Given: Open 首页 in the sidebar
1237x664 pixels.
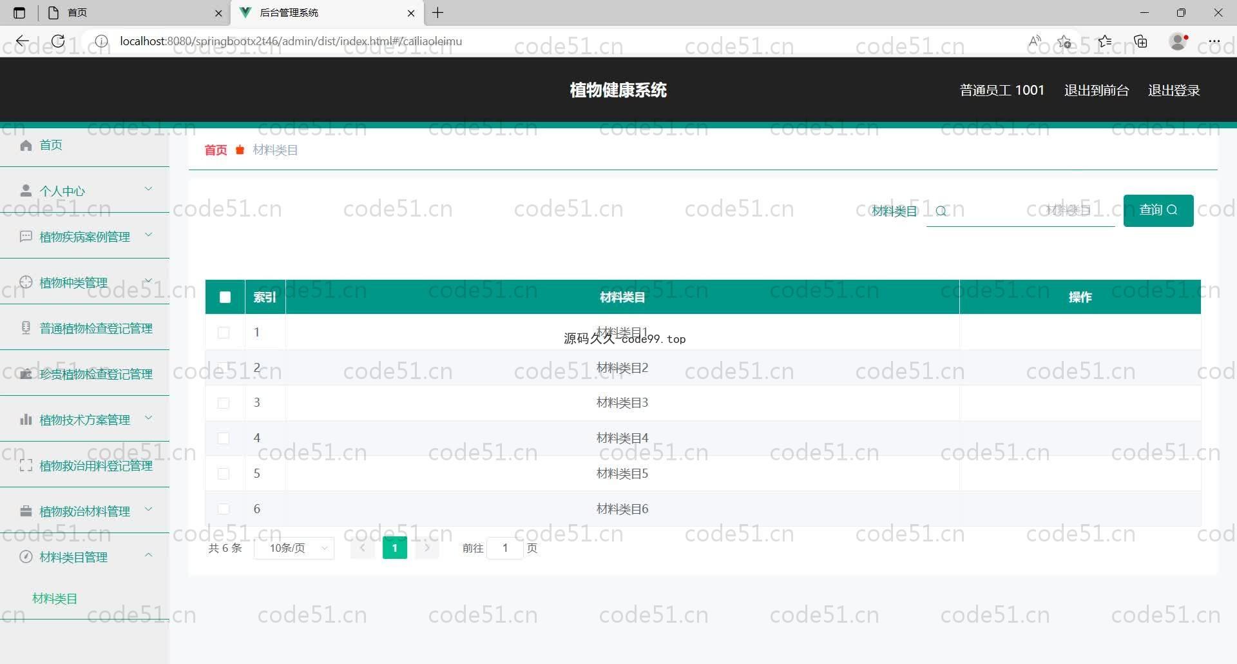Looking at the screenshot, I should (x=51, y=145).
